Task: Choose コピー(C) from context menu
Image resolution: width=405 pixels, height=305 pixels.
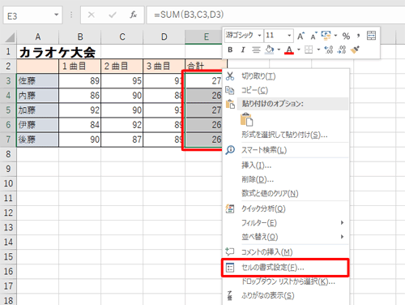Action: [254, 90]
